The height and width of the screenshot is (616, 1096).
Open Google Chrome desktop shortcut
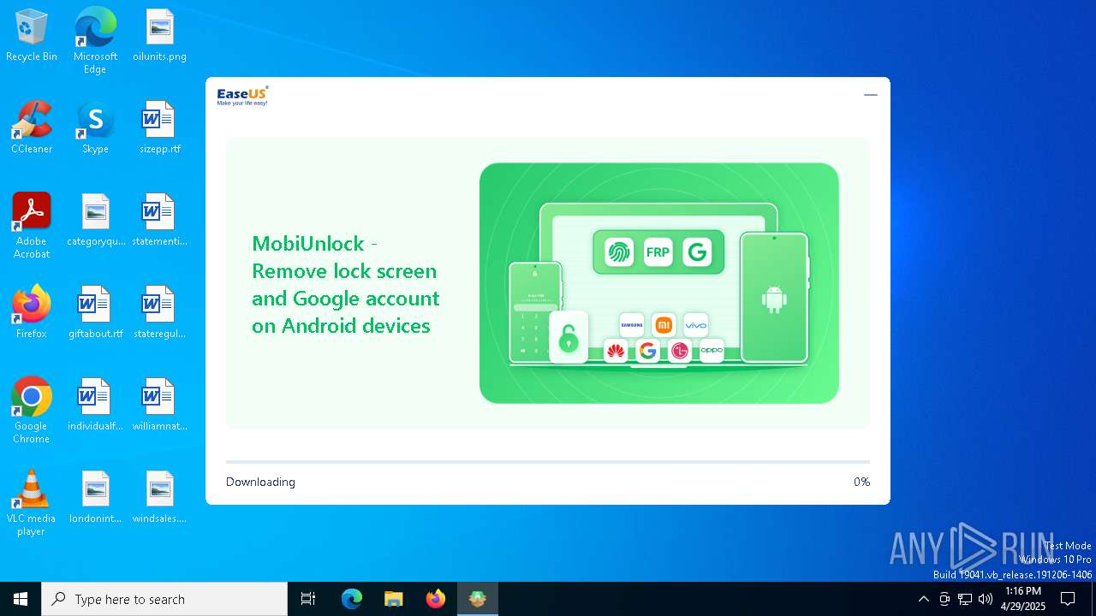[32, 410]
